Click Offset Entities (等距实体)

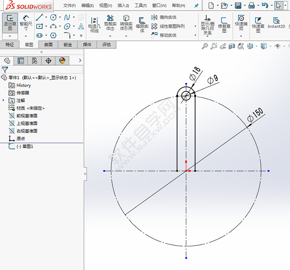(142, 25)
